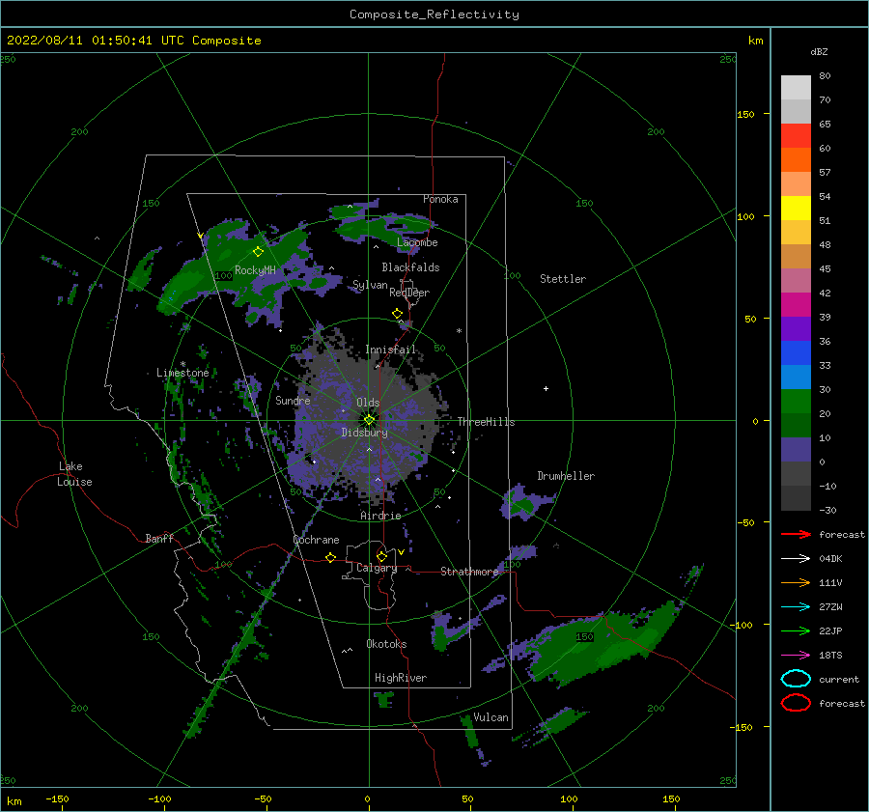Click the Blackfalds label
This screenshot has width=869, height=812.
coord(410,267)
